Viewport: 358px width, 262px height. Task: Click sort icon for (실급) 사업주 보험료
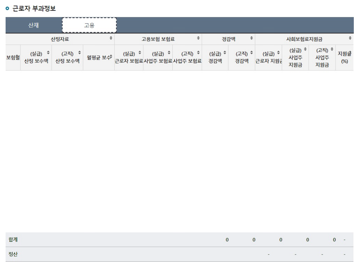[x=169, y=52]
